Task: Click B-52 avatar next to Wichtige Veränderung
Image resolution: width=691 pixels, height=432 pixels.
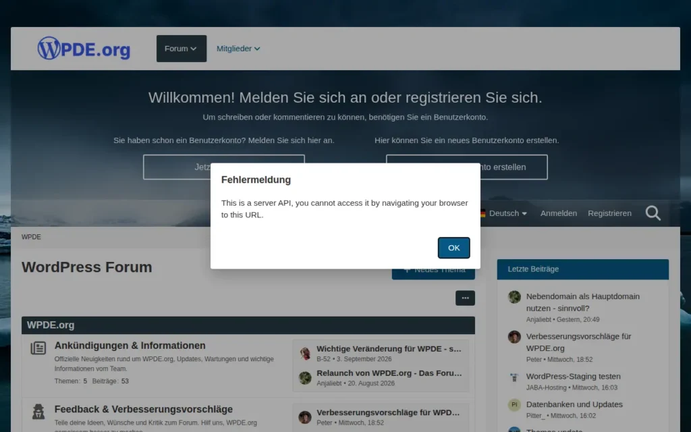Action: tap(305, 353)
